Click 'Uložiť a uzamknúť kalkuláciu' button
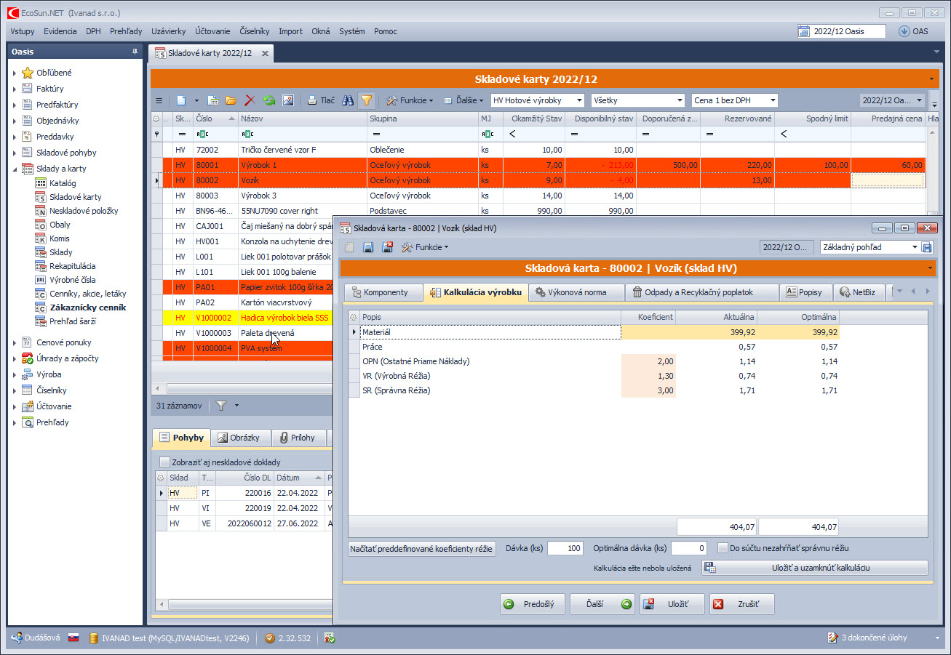This screenshot has height=655, width=951. 814,568
